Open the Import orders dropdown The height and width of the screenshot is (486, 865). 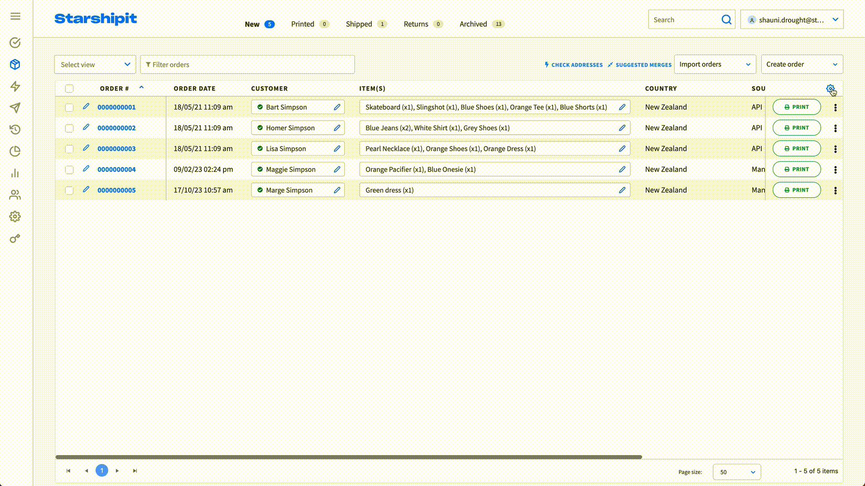point(715,64)
